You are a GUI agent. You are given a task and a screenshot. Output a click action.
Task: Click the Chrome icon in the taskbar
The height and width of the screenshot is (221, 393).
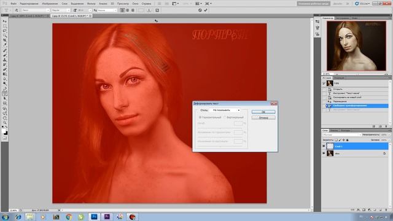pos(69,217)
